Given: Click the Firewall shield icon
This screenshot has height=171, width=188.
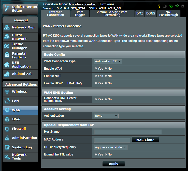Looking at the screenshot, I should 7,129.
